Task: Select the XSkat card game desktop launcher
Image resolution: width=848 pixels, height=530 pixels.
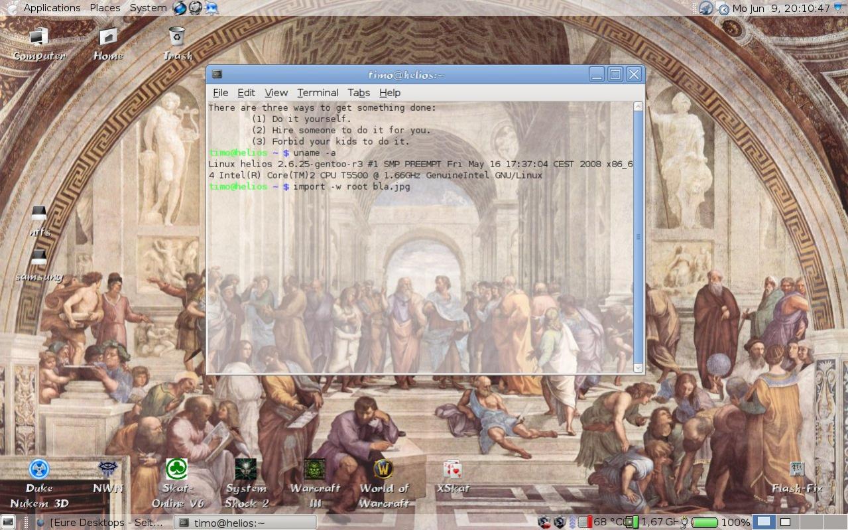Action: tap(453, 477)
